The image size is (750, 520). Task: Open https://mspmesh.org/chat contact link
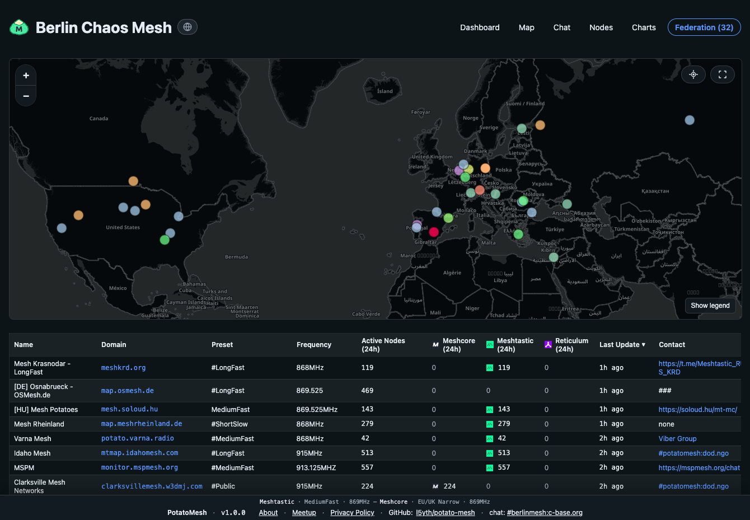tap(699, 468)
